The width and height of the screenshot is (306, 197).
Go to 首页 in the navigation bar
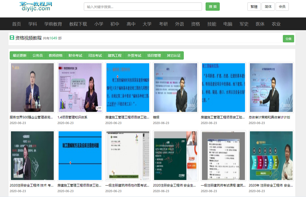coord(17,24)
